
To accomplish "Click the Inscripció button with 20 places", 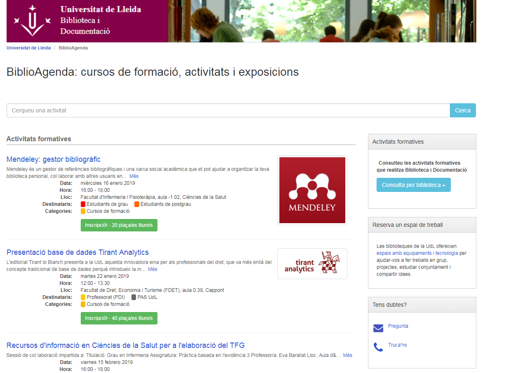I will [119, 225].
